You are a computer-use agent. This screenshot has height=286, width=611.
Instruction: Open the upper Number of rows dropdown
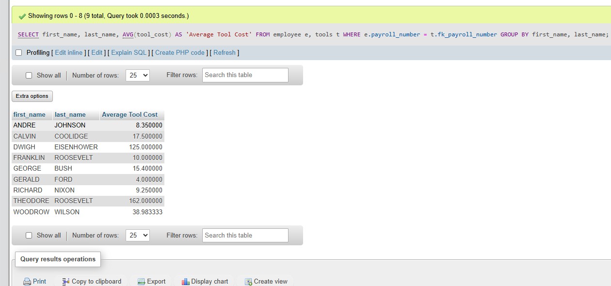138,75
